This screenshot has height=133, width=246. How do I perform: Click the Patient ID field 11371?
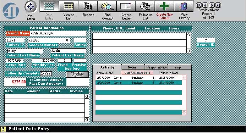point(15,40)
